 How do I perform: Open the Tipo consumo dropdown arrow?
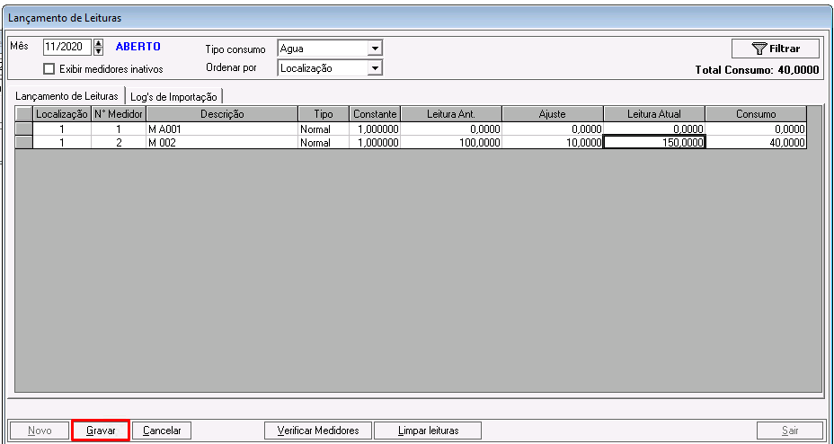375,49
